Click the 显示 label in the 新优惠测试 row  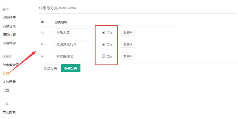110,56
